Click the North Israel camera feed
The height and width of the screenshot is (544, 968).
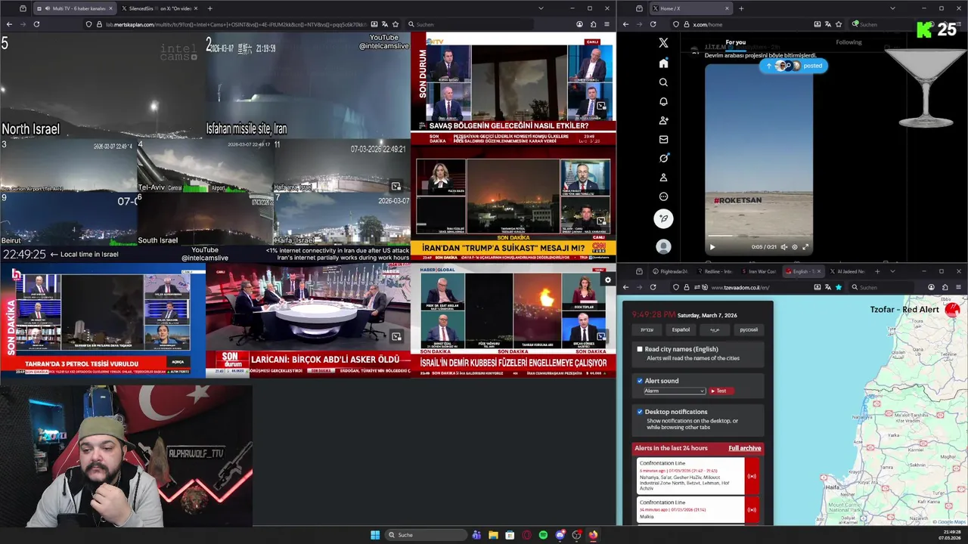[102, 85]
